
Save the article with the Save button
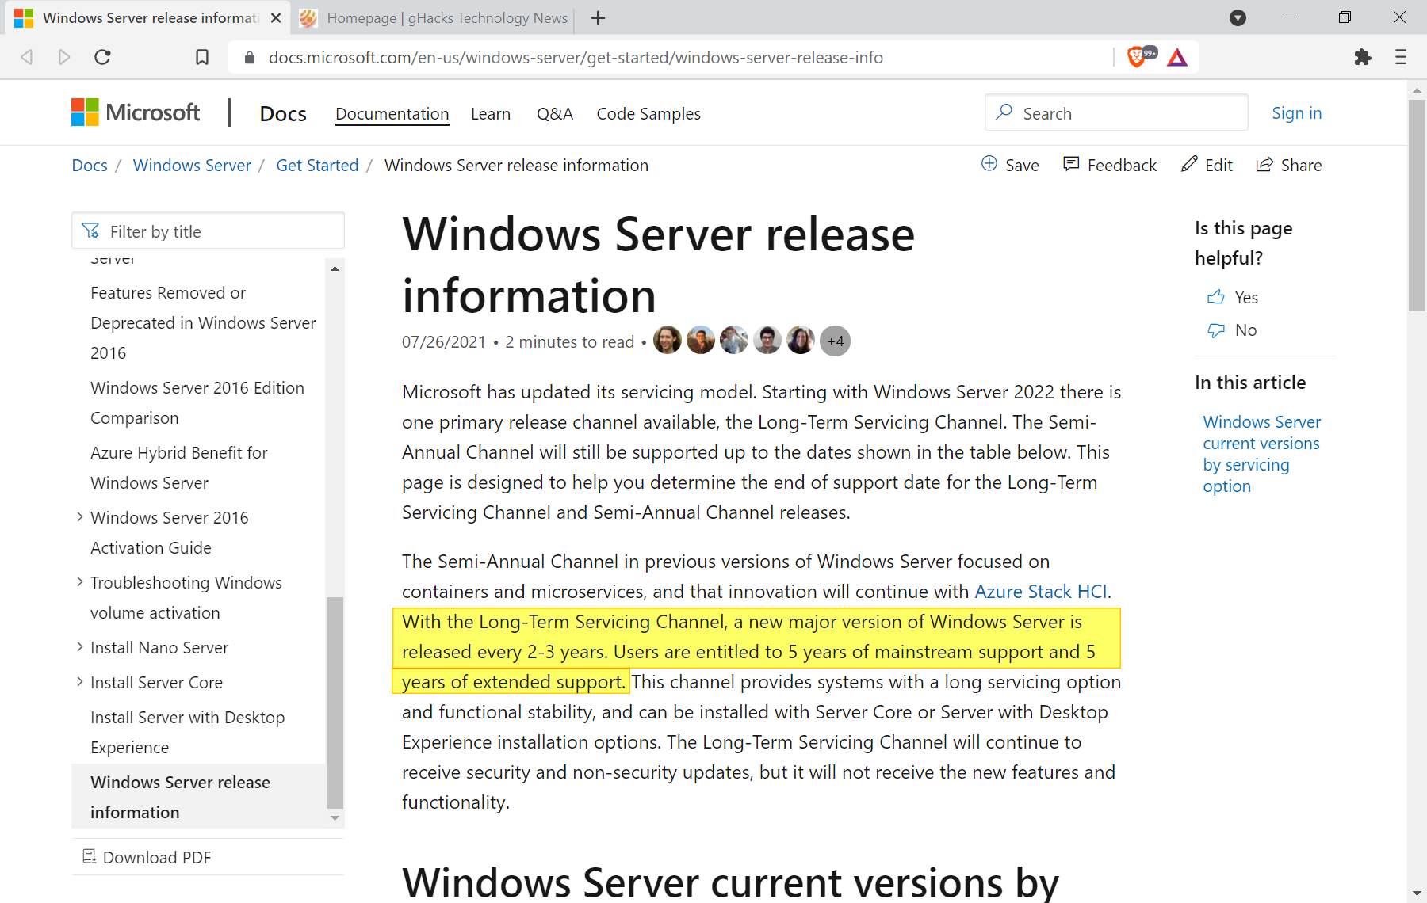[x=1010, y=165]
